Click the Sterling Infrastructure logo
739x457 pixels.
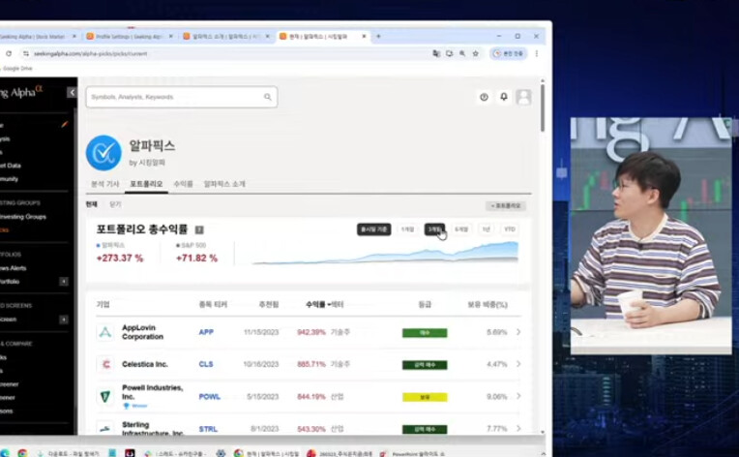[105, 428]
